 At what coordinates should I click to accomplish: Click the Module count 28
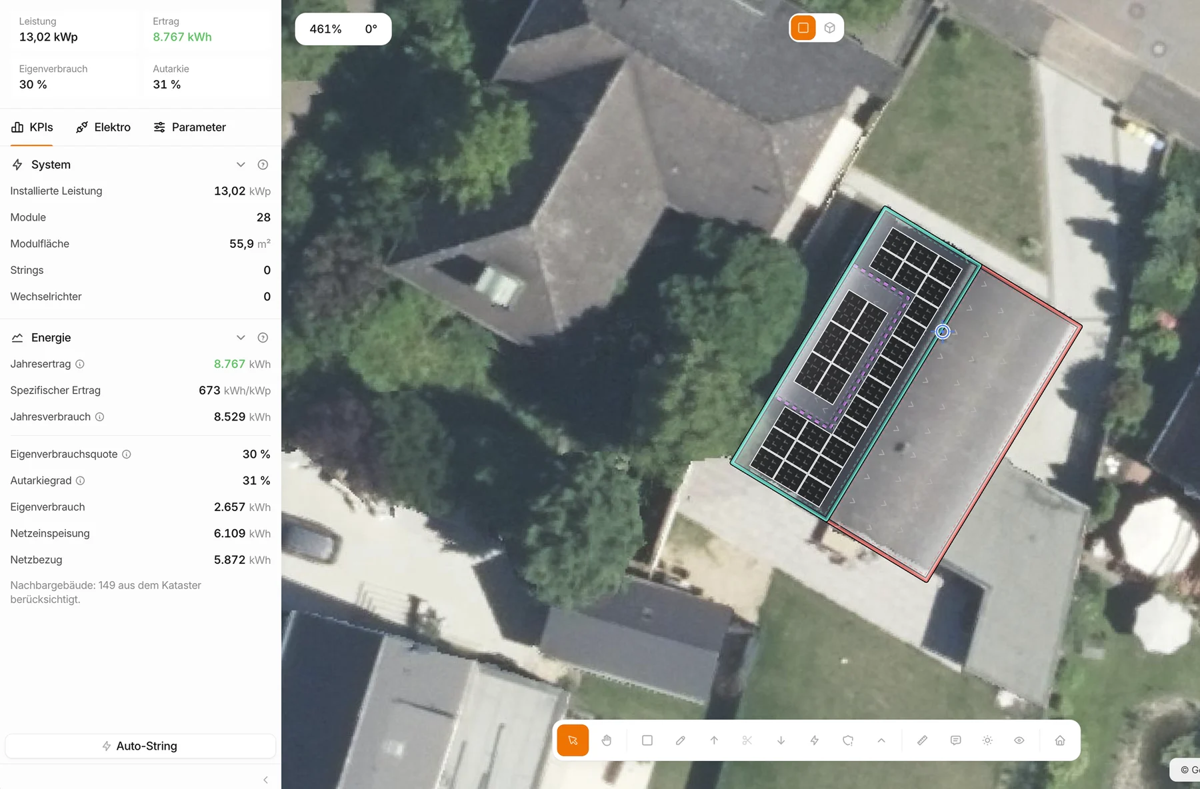click(x=263, y=217)
